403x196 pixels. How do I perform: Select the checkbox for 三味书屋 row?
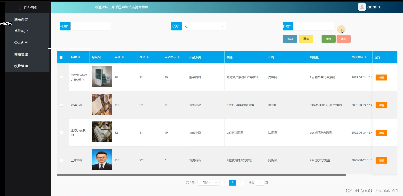[62, 160]
